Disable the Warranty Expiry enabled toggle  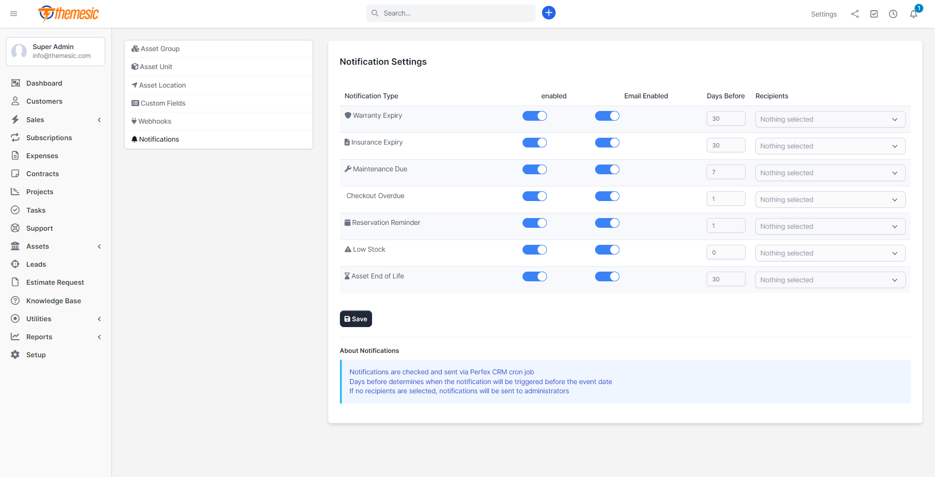[x=535, y=116]
